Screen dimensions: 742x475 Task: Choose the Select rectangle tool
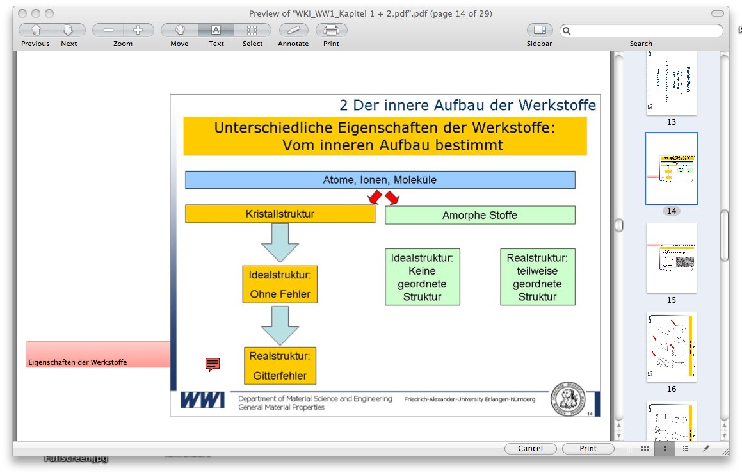pos(252,30)
